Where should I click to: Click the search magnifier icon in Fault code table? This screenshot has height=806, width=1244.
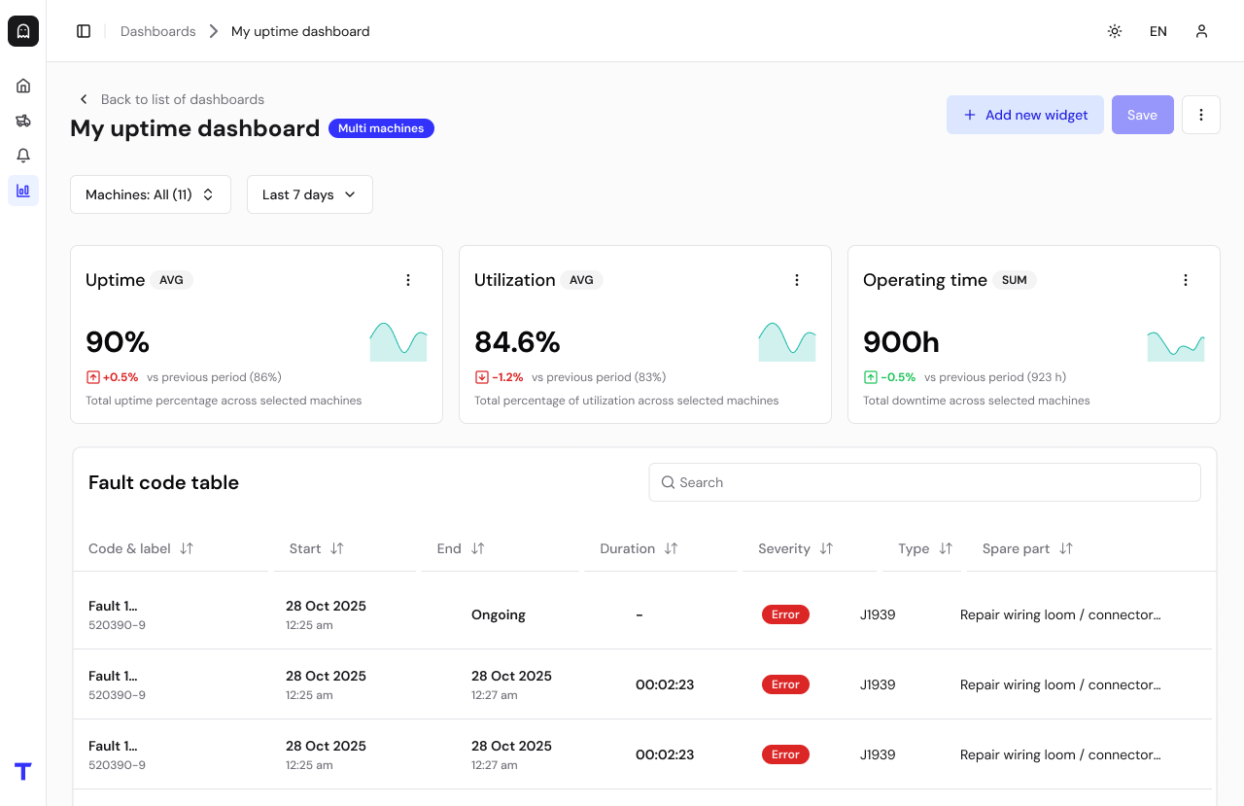[x=668, y=481]
